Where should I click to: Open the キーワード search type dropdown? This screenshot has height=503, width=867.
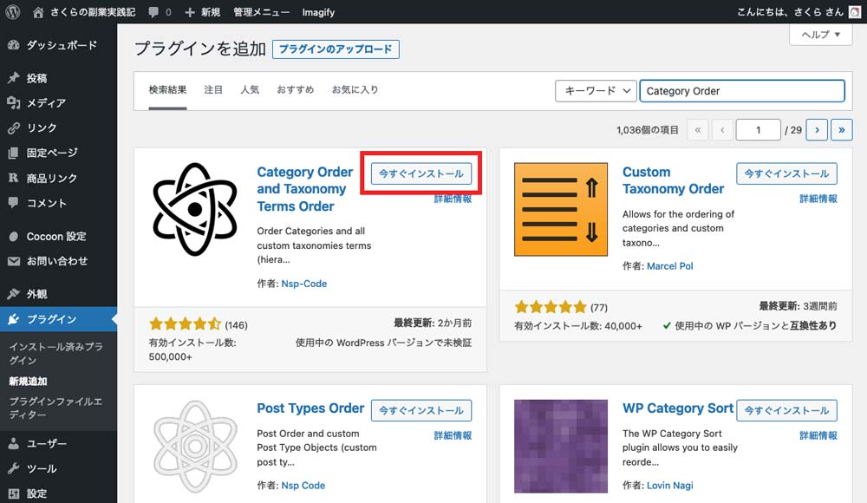pyautogui.click(x=596, y=91)
